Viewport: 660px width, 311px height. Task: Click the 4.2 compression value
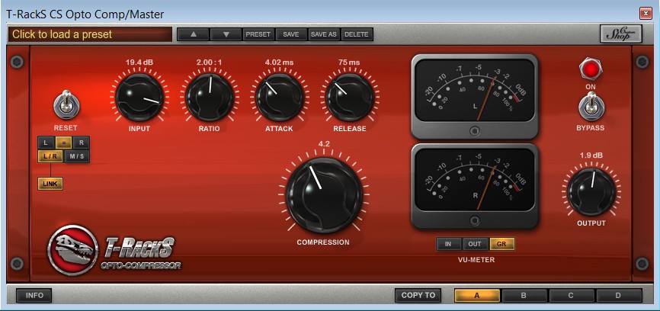[x=324, y=144]
